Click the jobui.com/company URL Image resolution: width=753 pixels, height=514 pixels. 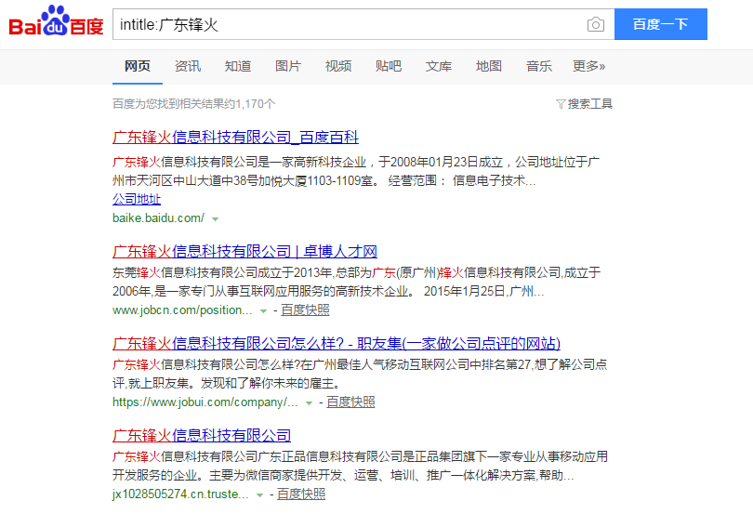205,402
